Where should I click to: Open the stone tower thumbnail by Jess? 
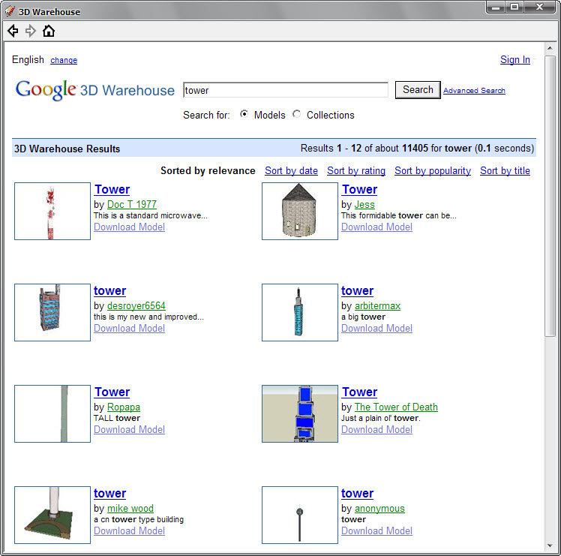pos(300,212)
